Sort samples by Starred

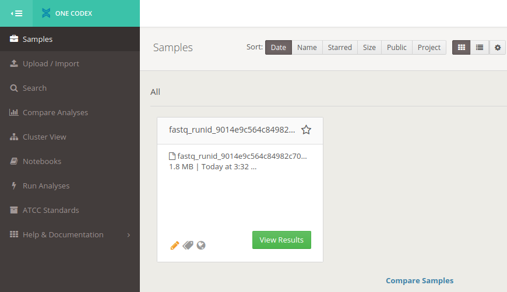click(x=340, y=48)
